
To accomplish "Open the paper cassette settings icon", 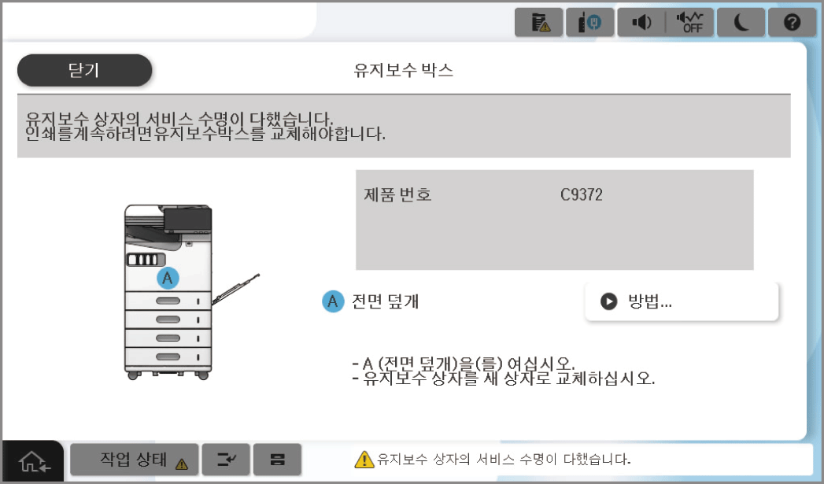I will pyautogui.click(x=278, y=460).
